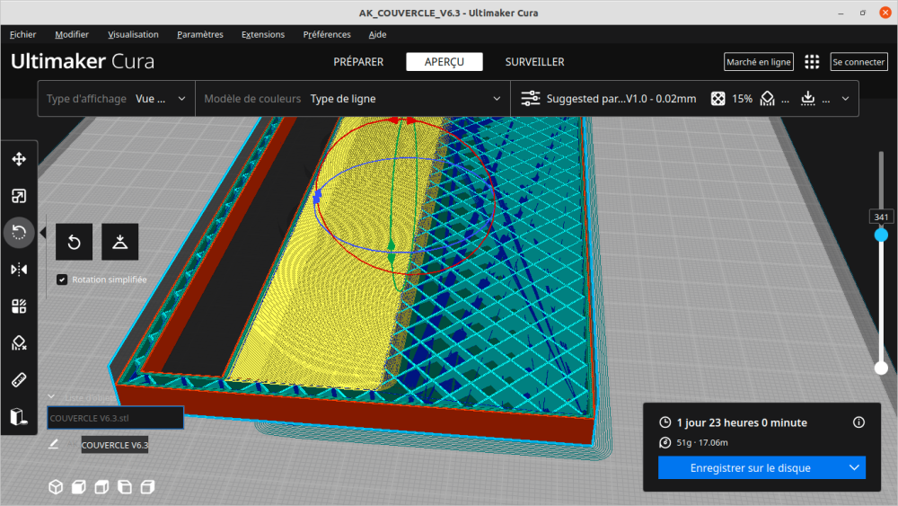Click the print settings sliders icon

531,99
